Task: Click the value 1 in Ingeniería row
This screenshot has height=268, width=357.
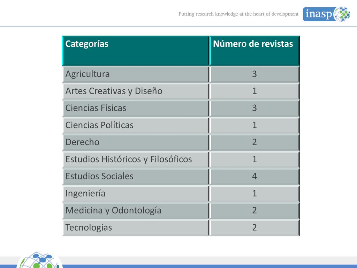Action: [255, 193]
